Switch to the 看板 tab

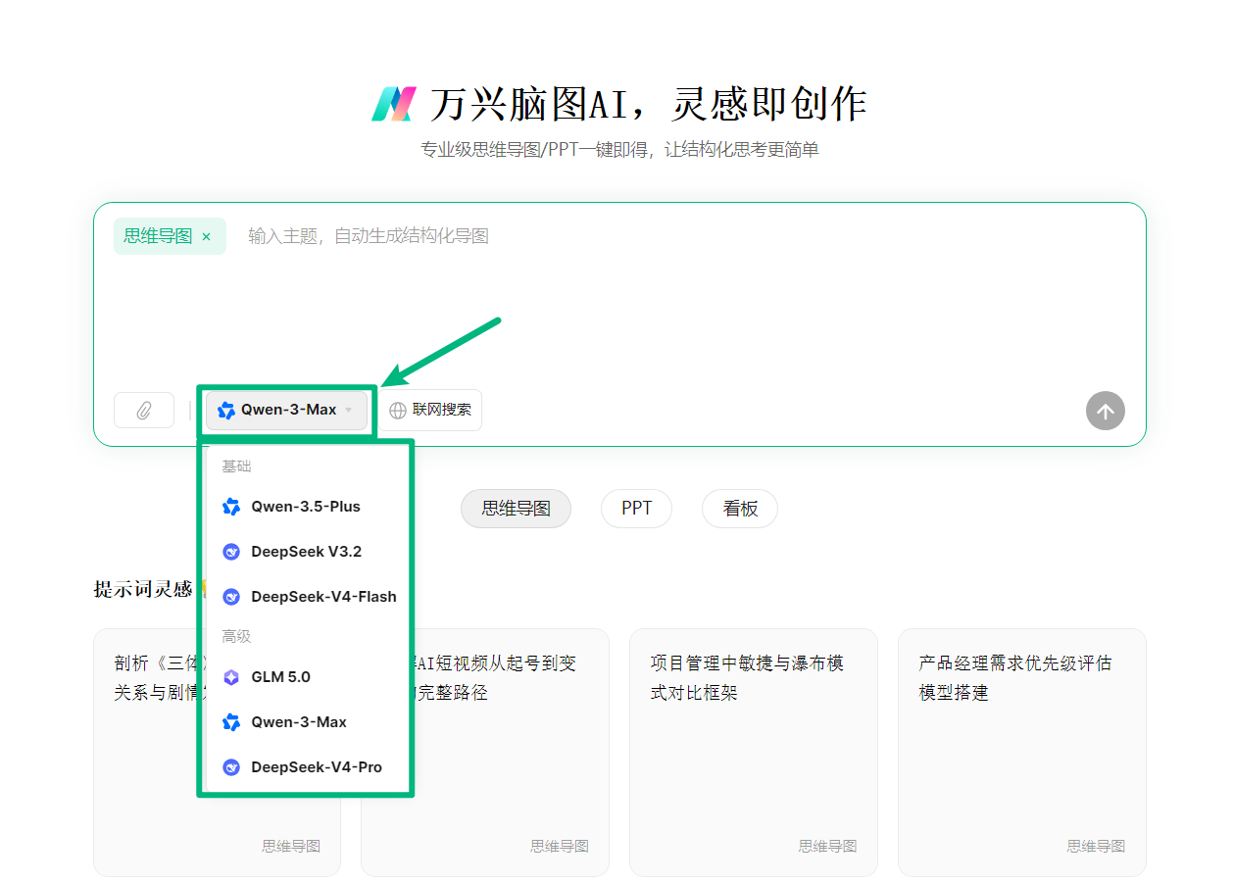pos(740,509)
